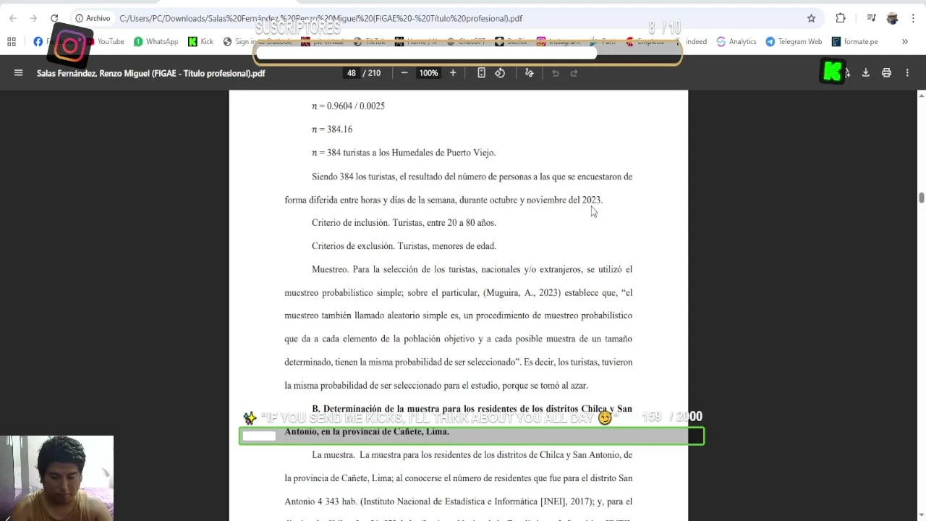Viewport: 926px width, 521px height.
Task: Click the undo annotation icon
Action: point(556,73)
